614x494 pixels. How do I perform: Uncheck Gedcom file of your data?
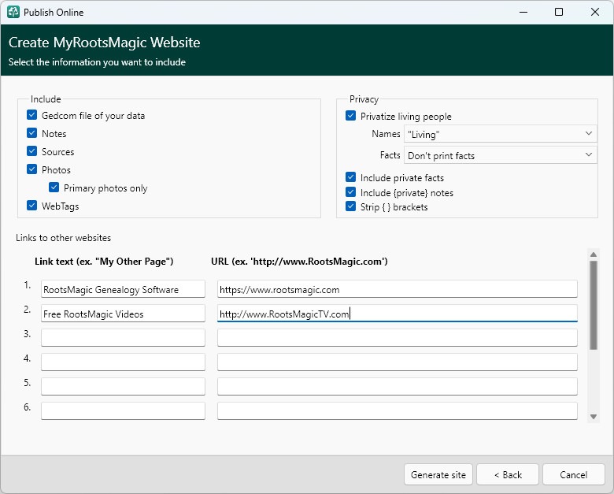(x=32, y=115)
